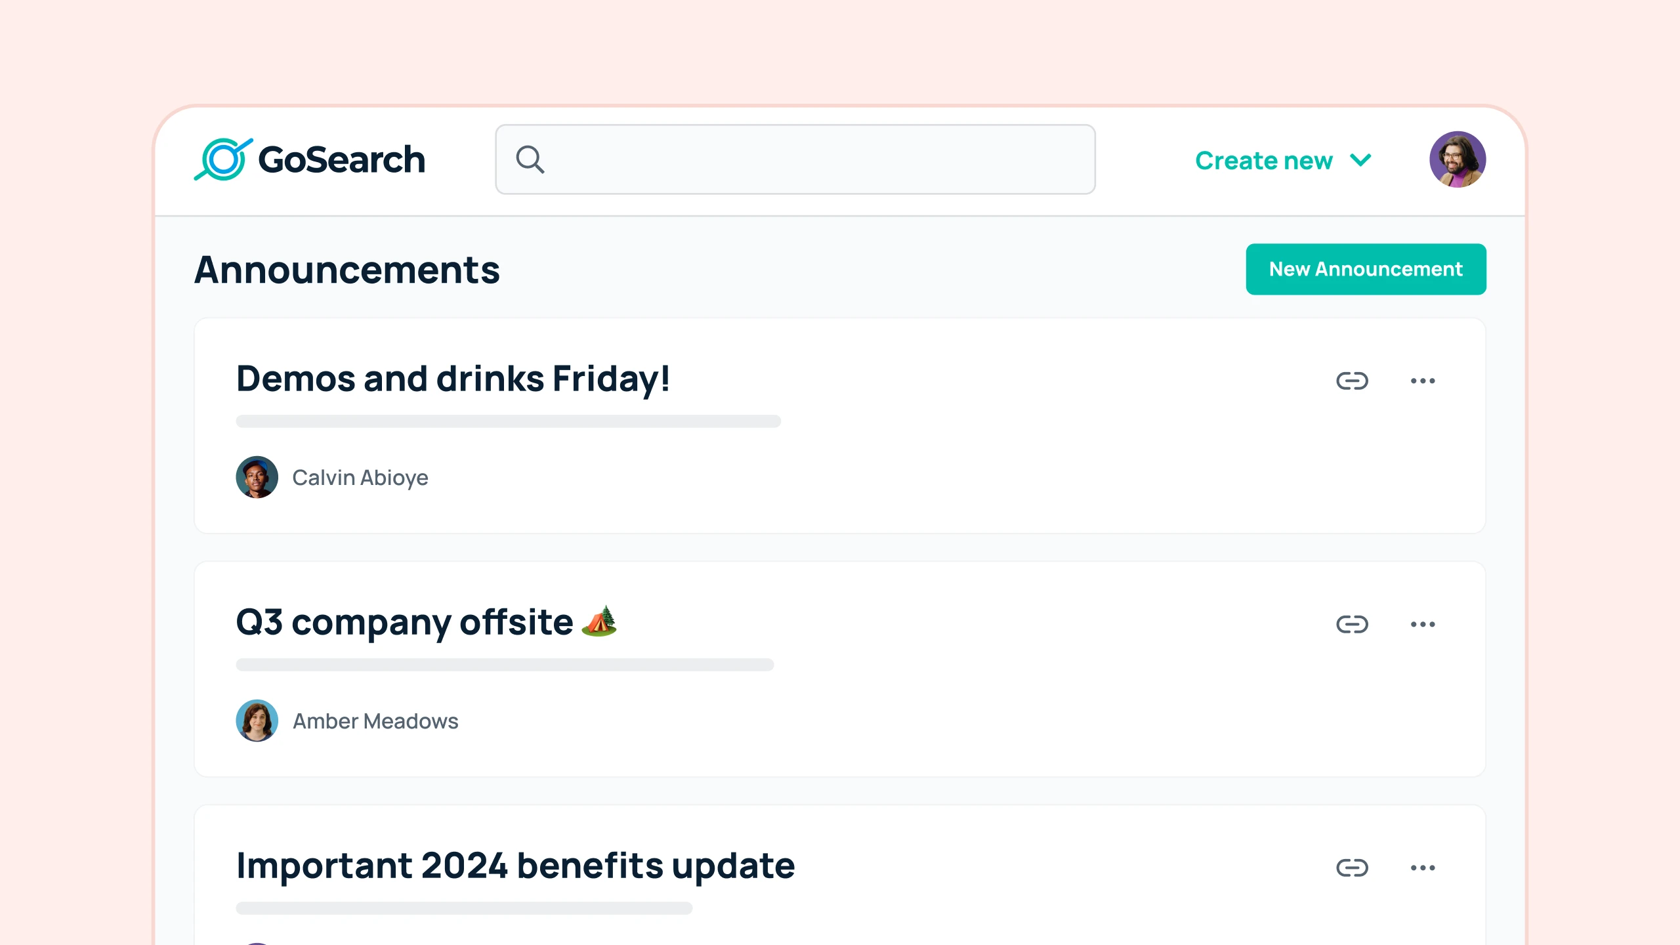
Task: Open Amber Meadows' profile avatar
Action: pos(257,721)
